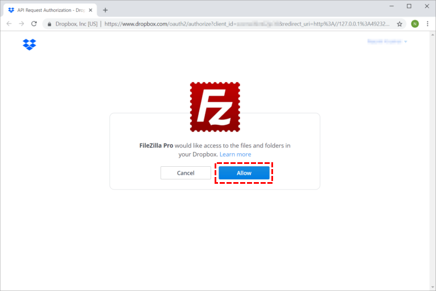Close the API Request Authorization tab
The width and height of the screenshot is (436, 291).
pyautogui.click(x=90, y=10)
